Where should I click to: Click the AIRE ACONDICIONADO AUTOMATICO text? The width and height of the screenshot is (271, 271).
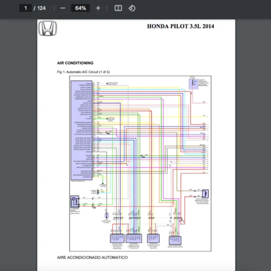click(x=92, y=257)
